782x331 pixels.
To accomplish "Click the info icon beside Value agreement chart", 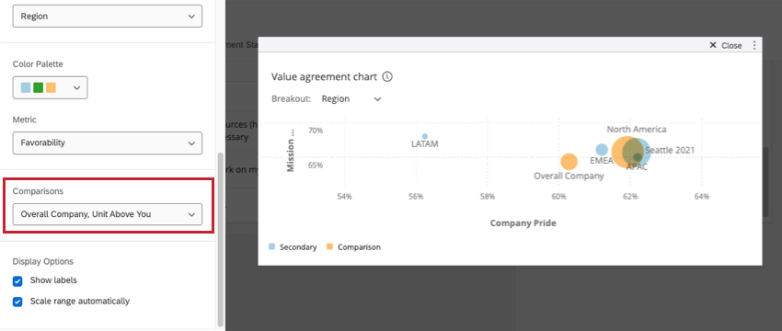I will [387, 76].
